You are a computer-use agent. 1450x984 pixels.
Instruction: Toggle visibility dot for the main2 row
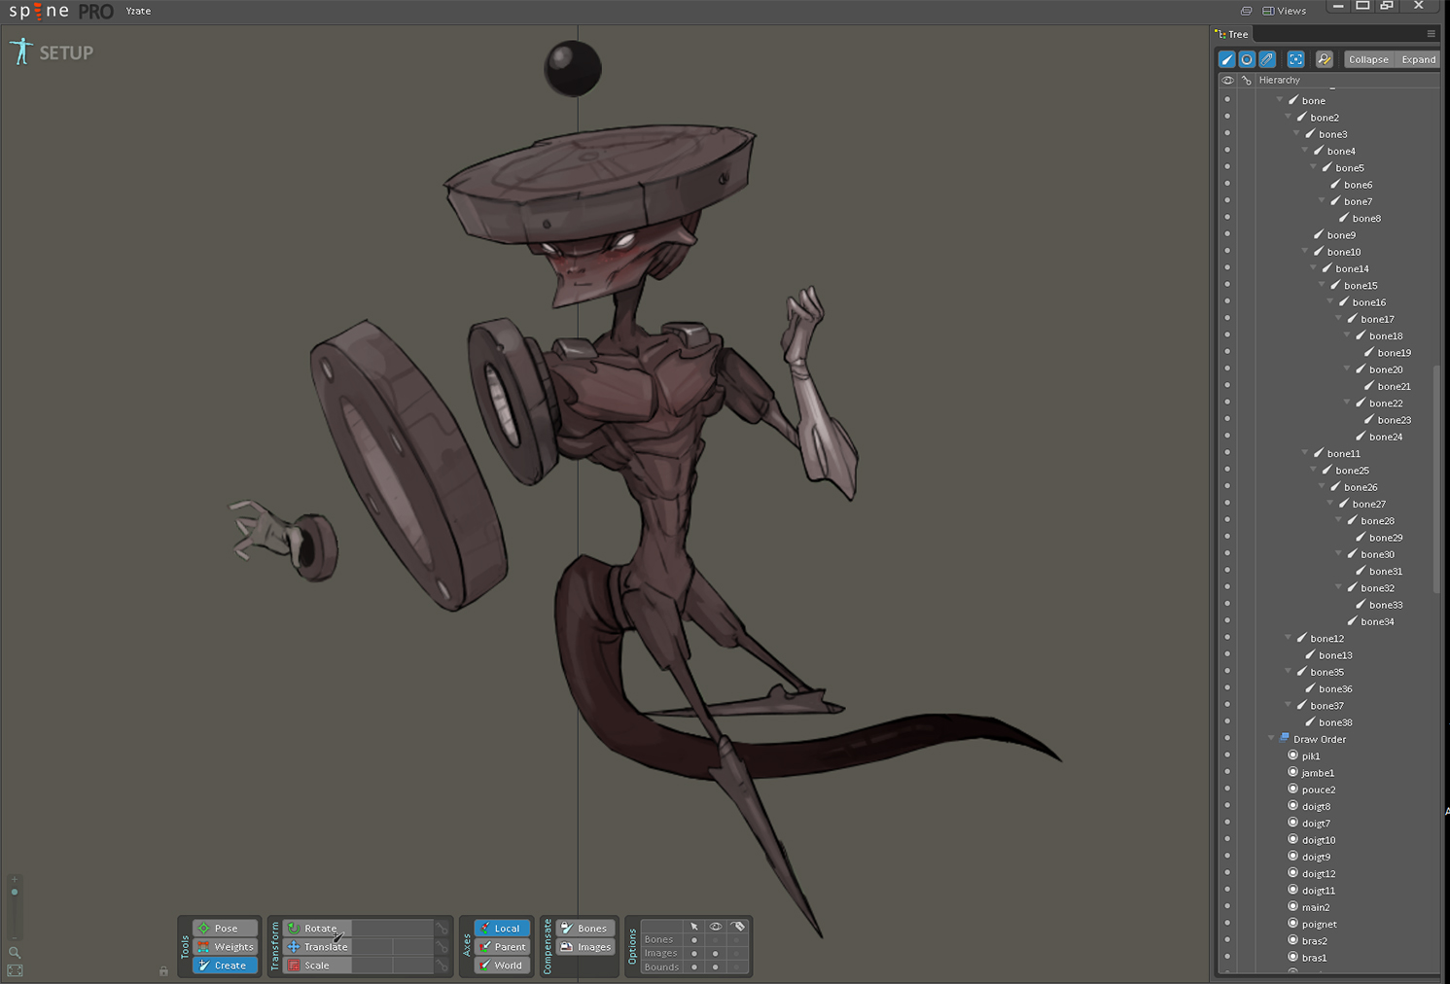[x=1227, y=907]
